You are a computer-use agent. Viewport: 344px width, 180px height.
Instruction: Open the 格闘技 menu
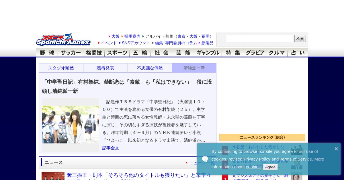click(94, 53)
